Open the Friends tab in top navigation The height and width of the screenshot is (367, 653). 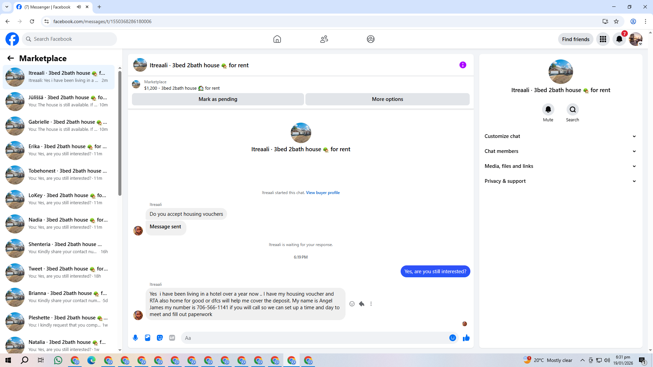(x=324, y=39)
